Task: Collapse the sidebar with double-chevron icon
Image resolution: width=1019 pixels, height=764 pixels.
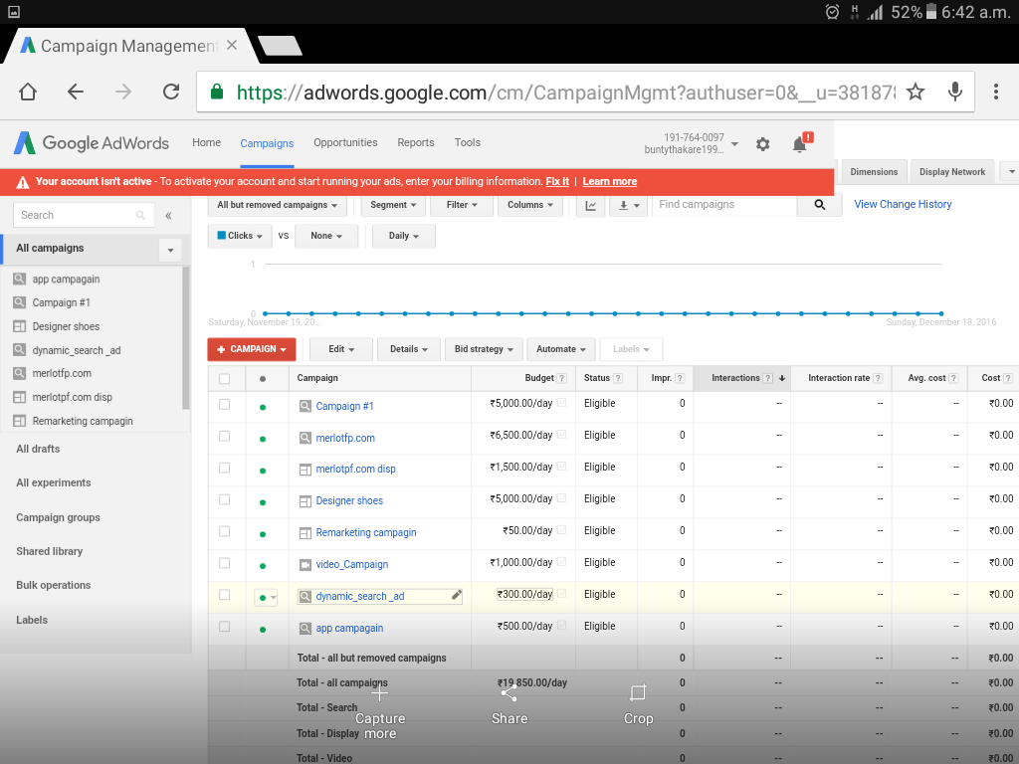Action: click(168, 215)
